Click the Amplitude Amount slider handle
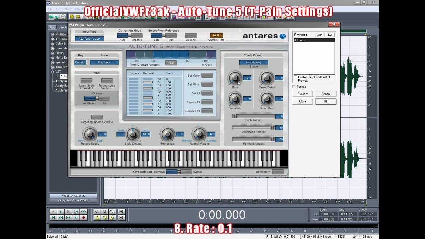Screen dimensions: 425x239 click(x=272, y=127)
